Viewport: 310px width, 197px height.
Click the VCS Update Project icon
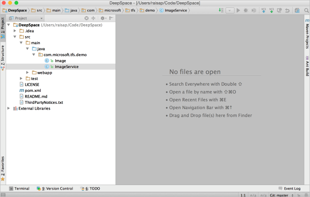(263, 10)
